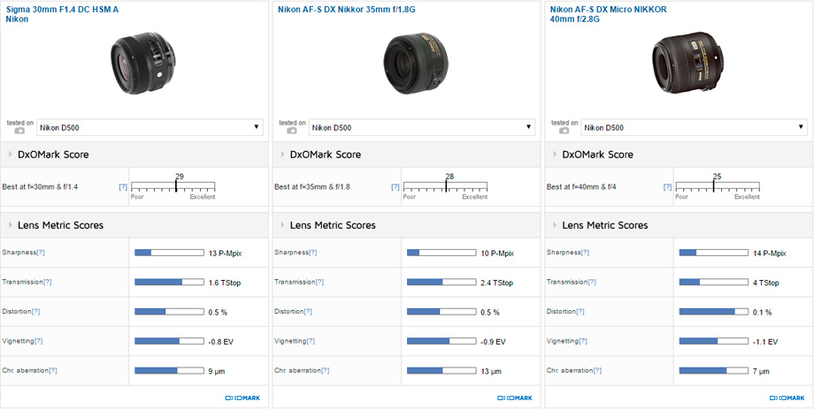Click Vignetting help [?] in Sigma 30mm column
Image resolution: width=814 pixels, height=409 pixels.
pos(38,341)
